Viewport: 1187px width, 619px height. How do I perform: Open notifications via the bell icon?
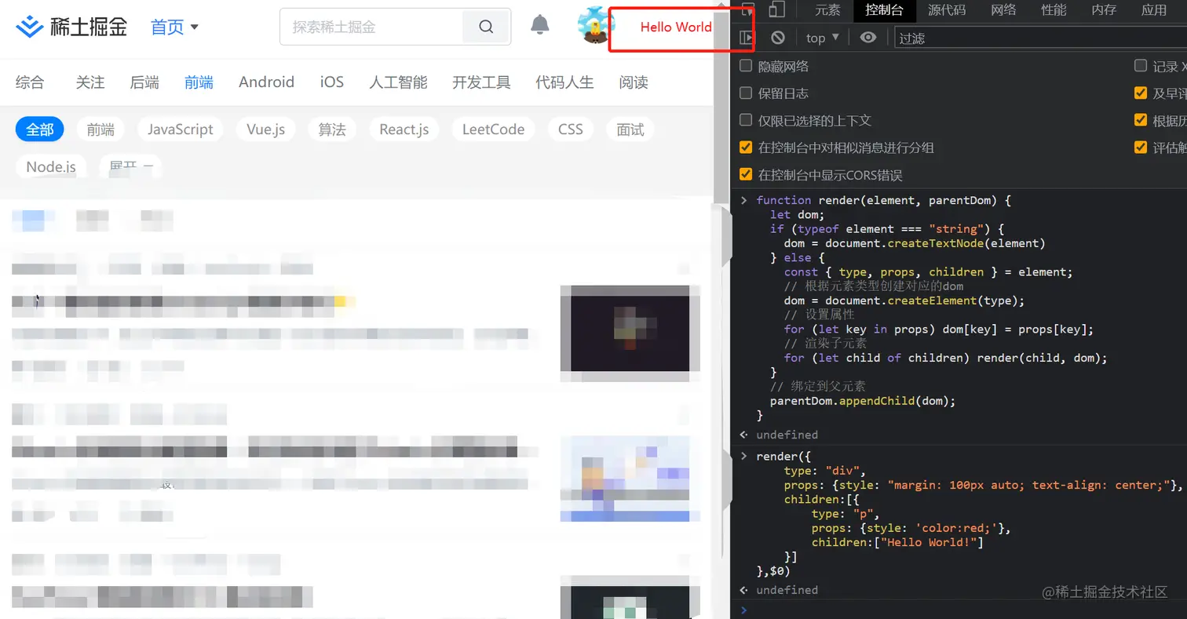coord(540,25)
